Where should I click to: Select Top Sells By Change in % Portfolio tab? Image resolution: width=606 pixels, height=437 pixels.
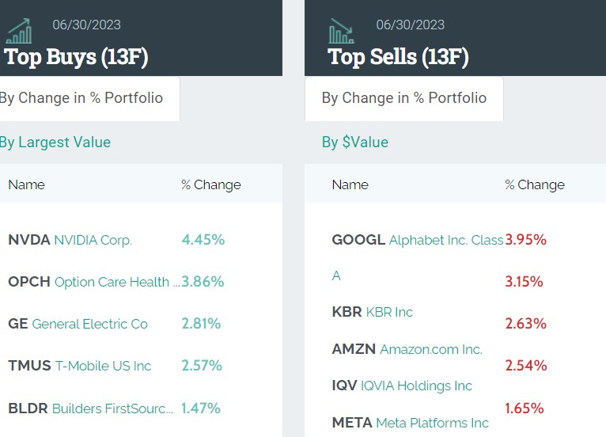[x=403, y=98]
